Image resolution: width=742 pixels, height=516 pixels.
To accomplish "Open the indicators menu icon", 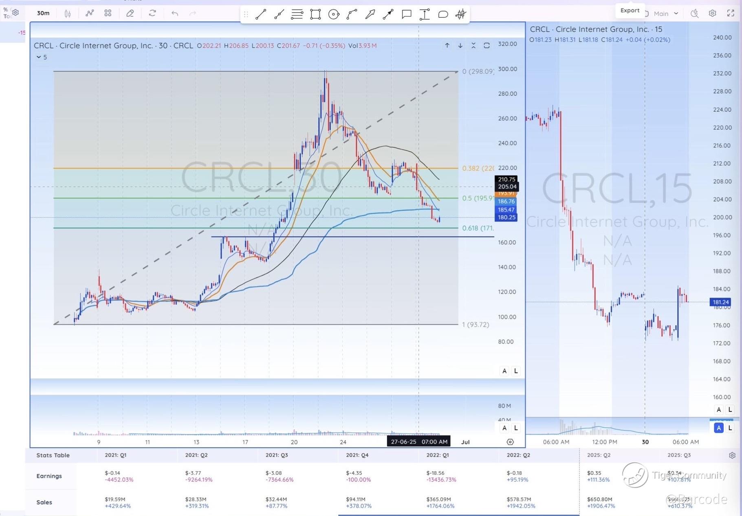I will [90, 13].
